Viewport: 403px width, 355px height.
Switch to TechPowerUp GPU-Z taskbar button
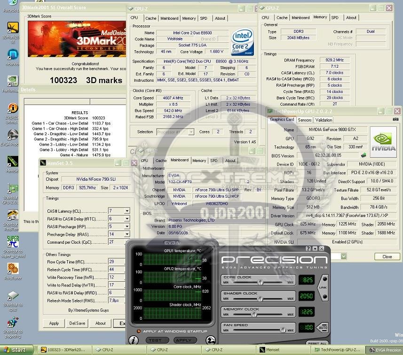337,350
